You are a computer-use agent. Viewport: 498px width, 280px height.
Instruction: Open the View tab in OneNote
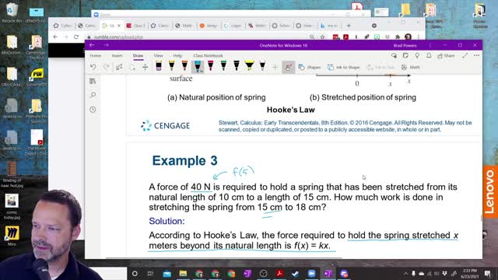click(x=158, y=55)
